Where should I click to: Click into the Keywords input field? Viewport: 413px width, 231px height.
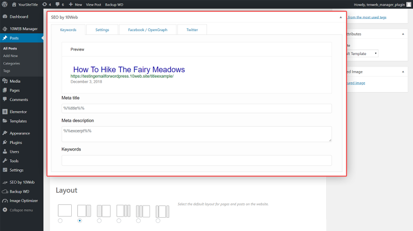[x=196, y=160]
